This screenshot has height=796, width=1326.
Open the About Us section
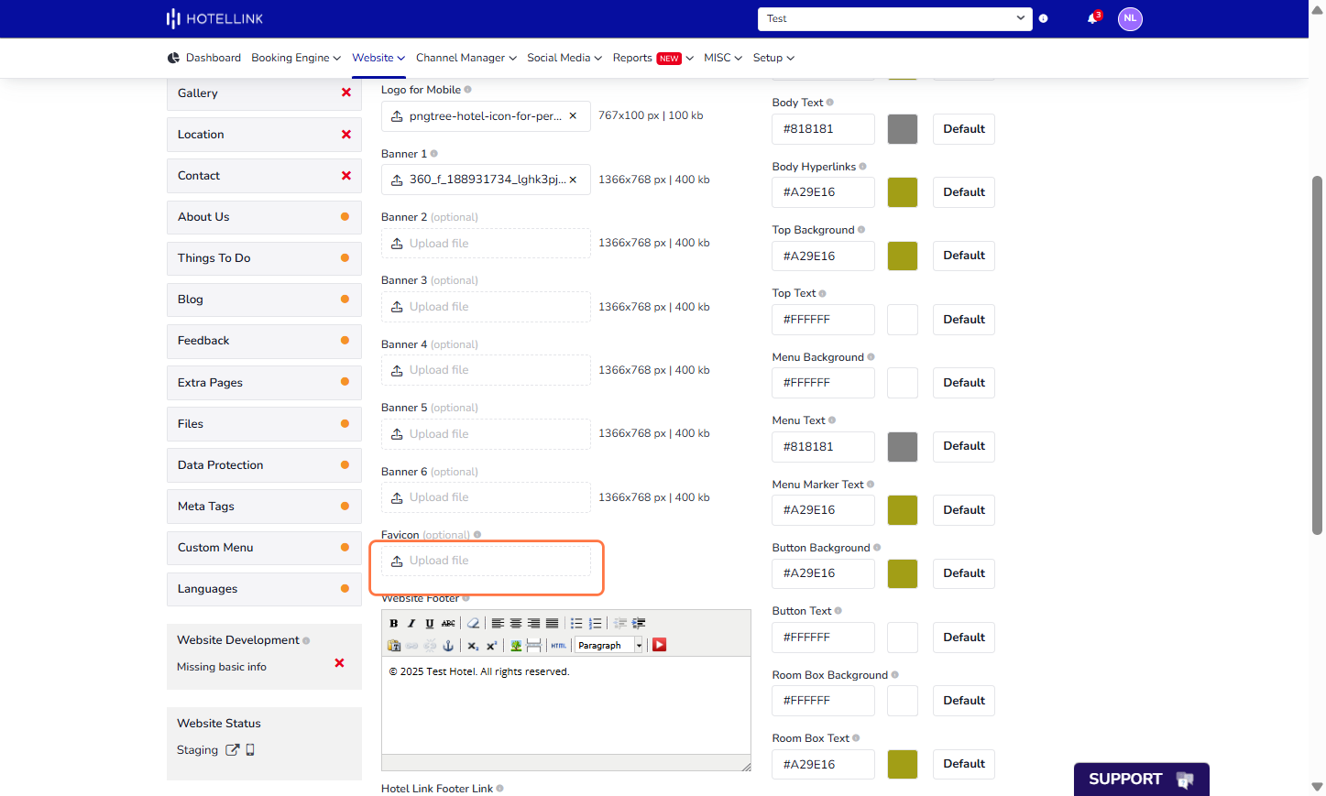pyautogui.click(x=264, y=217)
